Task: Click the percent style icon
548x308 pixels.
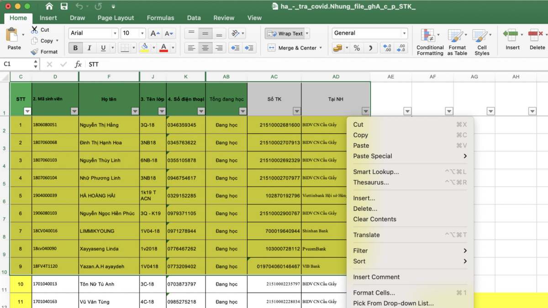Action: point(357,48)
